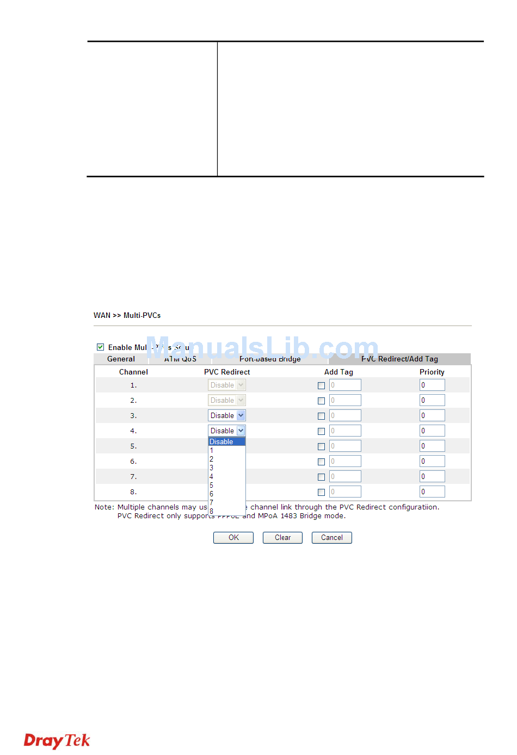517x755 pixels.
Task: Click the 'Channel' column header
Action: (x=133, y=372)
